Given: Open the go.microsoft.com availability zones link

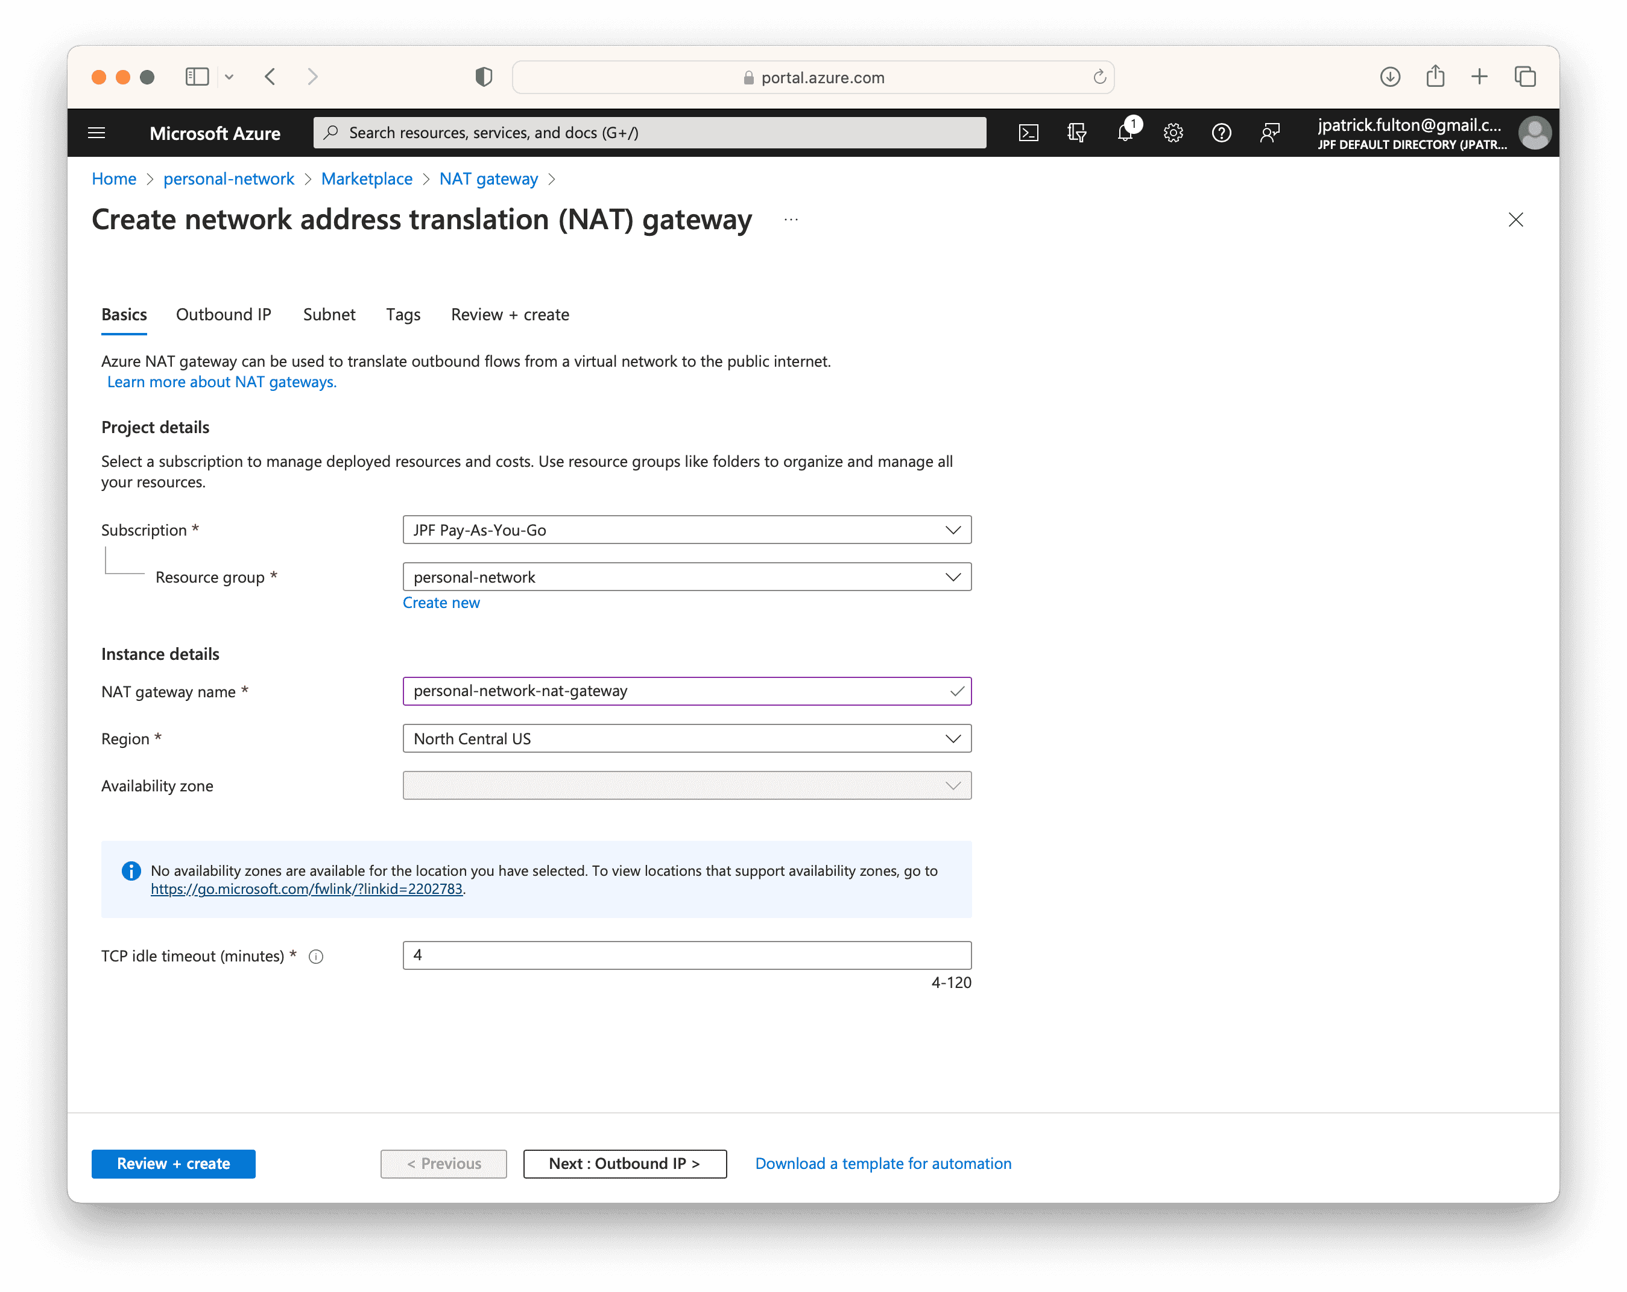Looking at the screenshot, I should (306, 889).
